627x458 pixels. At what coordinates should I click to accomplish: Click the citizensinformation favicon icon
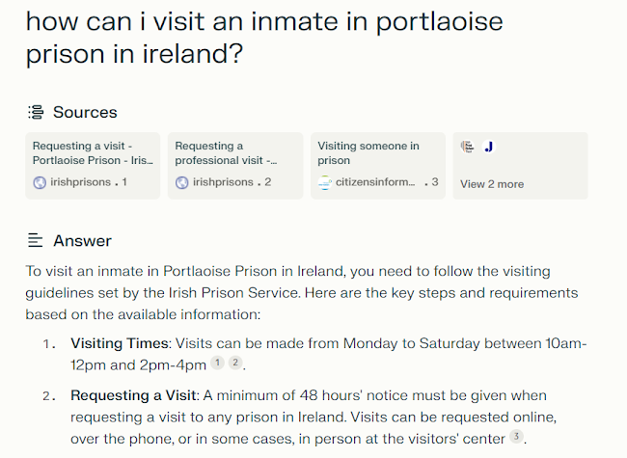pos(325,182)
